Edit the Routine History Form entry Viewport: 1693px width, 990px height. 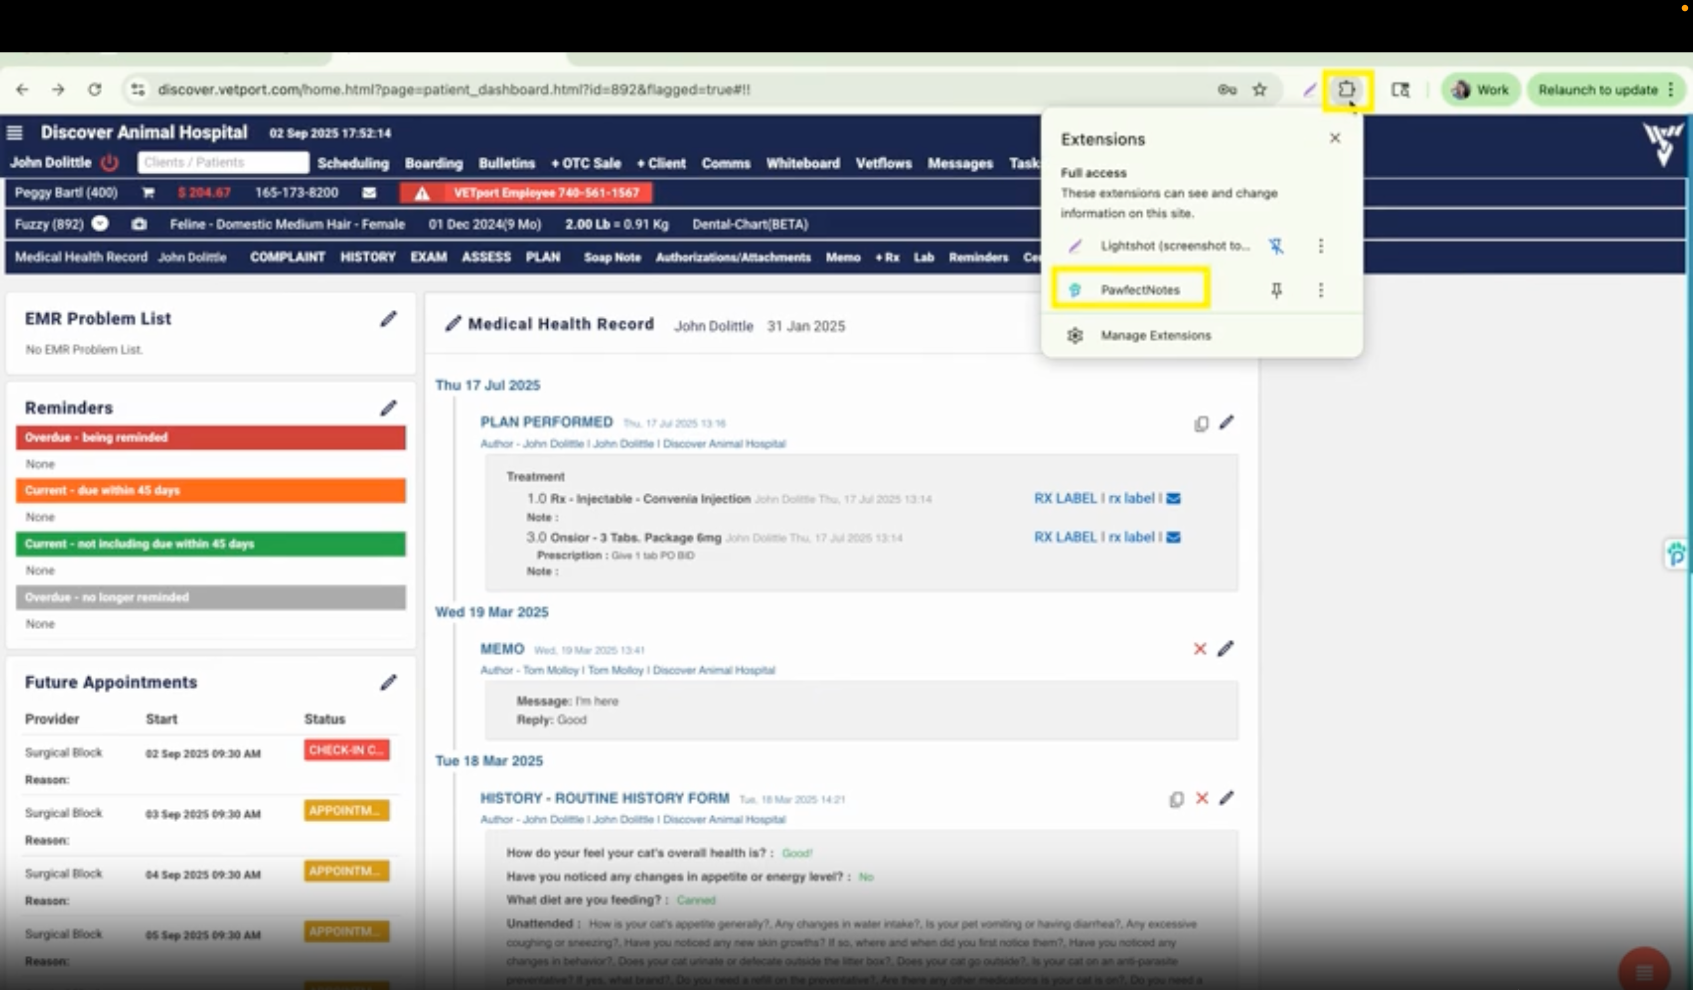point(1227,798)
